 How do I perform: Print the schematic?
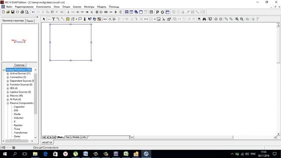pos(22,12)
